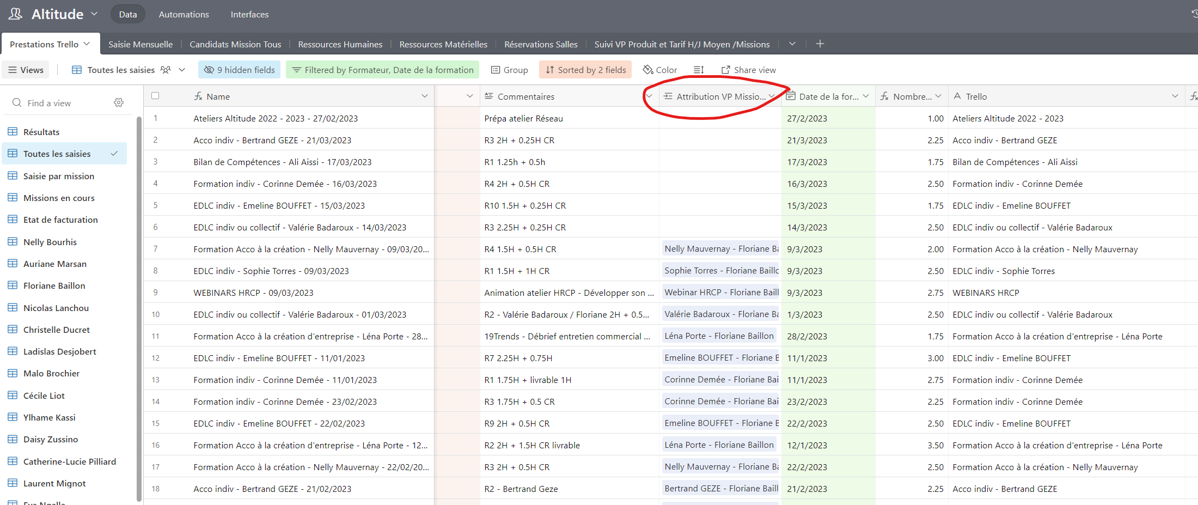Open the Missions en cours view
The width and height of the screenshot is (1198, 505).
coord(64,198)
